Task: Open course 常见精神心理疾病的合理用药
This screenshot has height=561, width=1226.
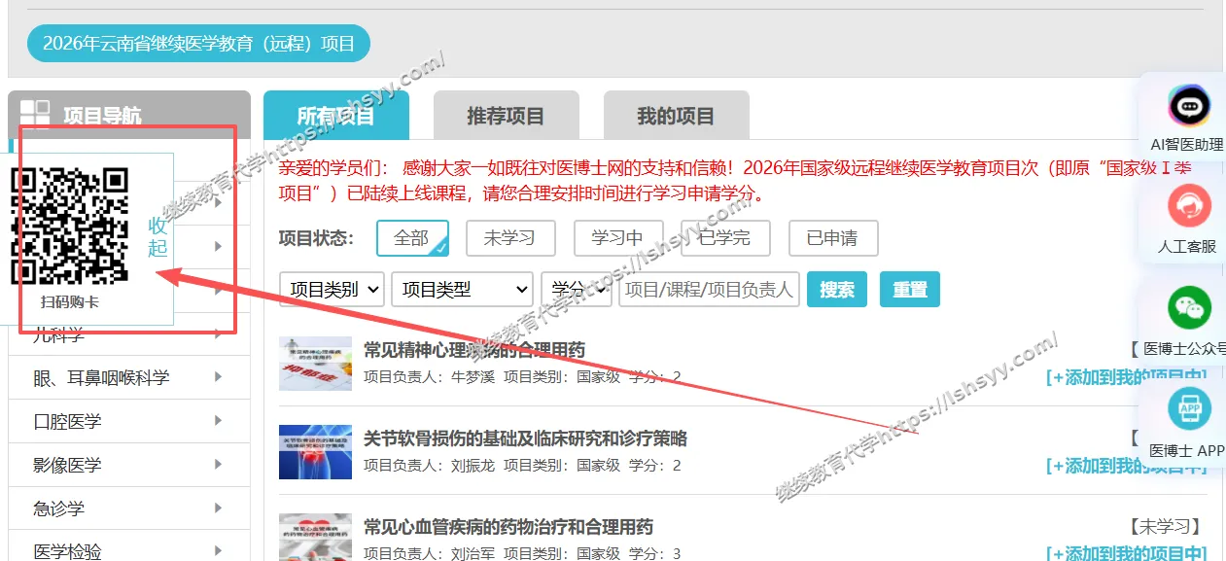Action: [474, 350]
